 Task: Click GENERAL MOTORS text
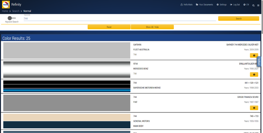(x=141, y=121)
